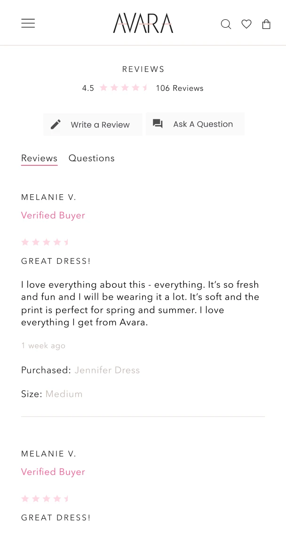The image size is (286, 546).
Task: Click the search magnifier icon
Action: pos(226,24)
